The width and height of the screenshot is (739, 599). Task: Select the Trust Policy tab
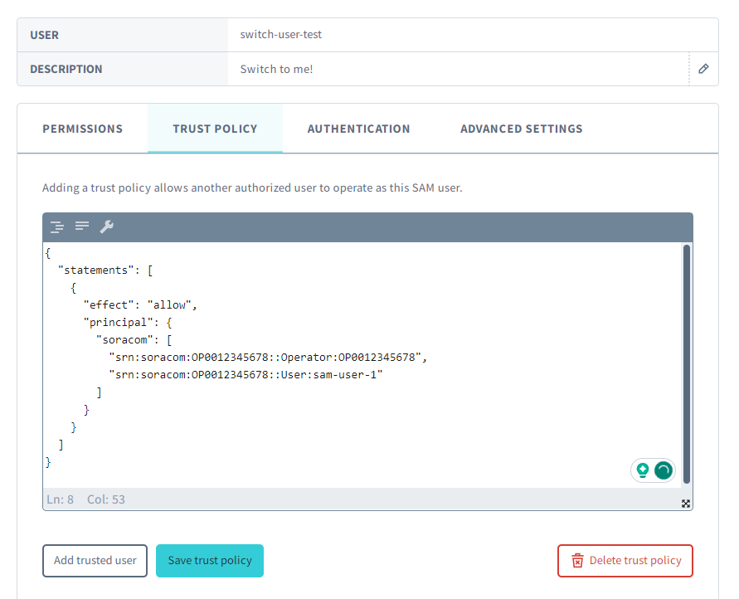point(215,129)
